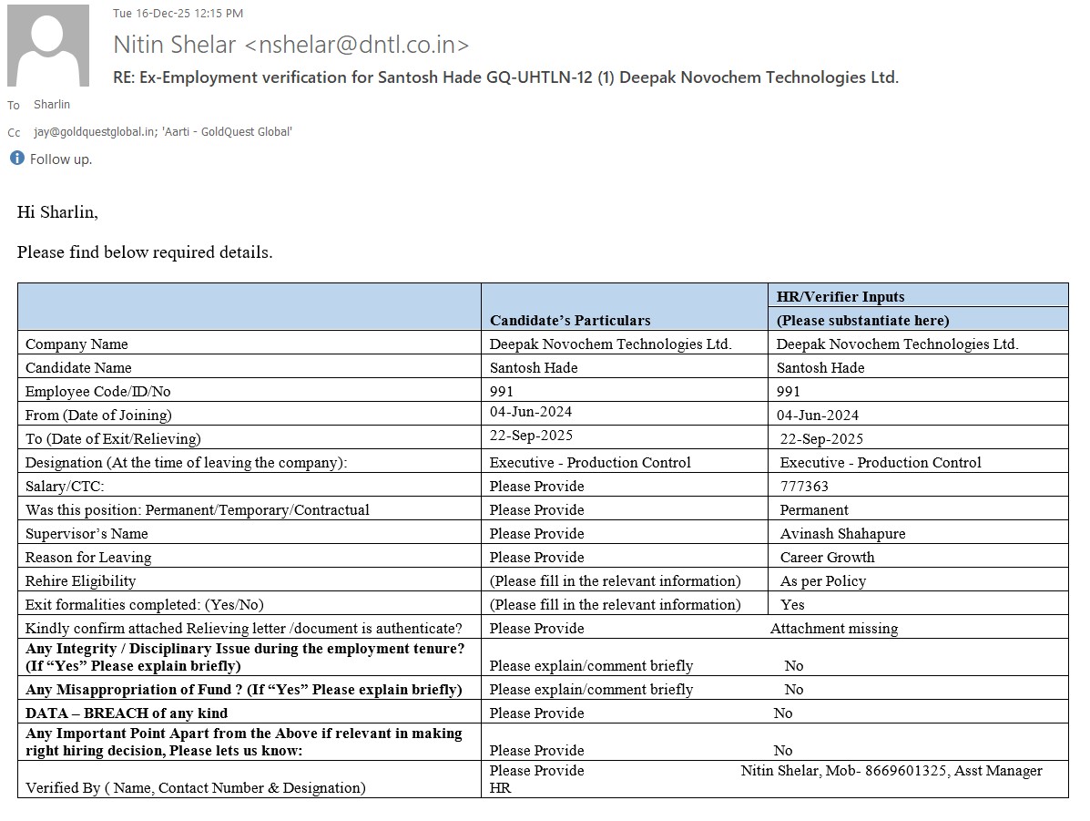This screenshot has height=821, width=1090.
Task: Click the Reason for Leaving label
Action: (88, 558)
